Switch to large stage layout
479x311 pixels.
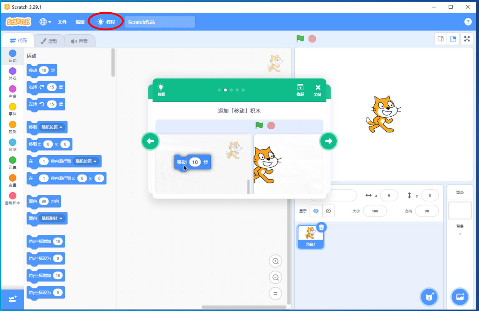[x=453, y=39]
